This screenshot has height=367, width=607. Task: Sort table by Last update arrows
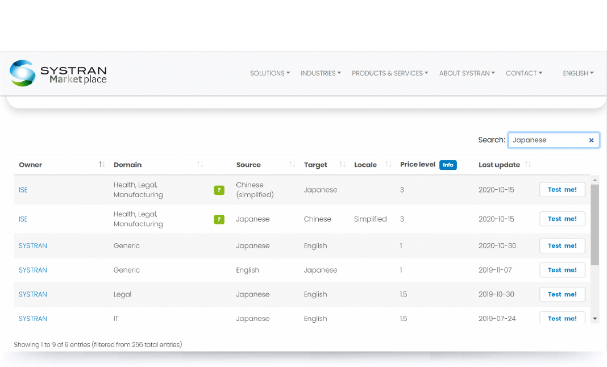tap(528, 165)
